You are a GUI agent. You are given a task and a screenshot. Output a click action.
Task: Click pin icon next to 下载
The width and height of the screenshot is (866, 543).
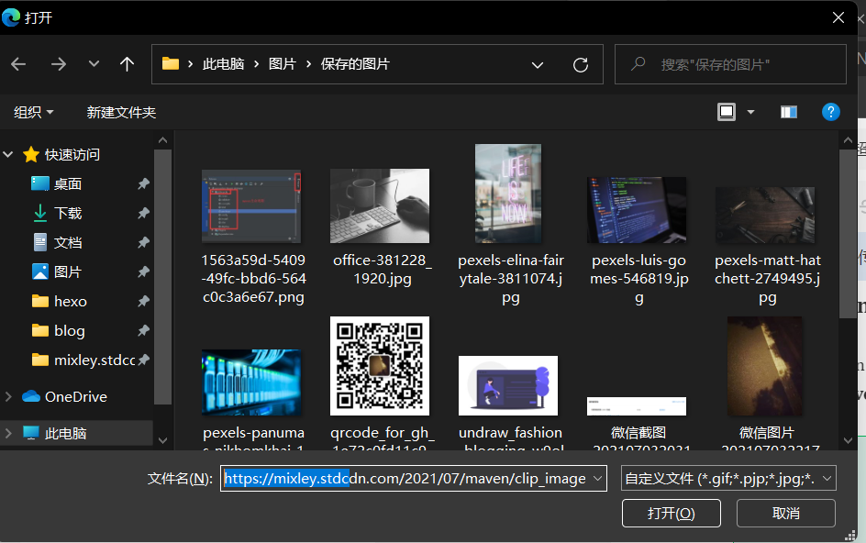[144, 213]
